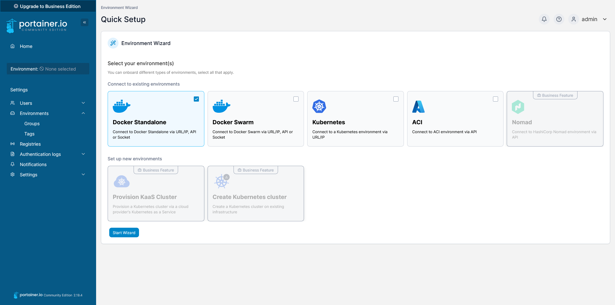
Task: Click the Docker Standalone description text
Action: point(154,134)
